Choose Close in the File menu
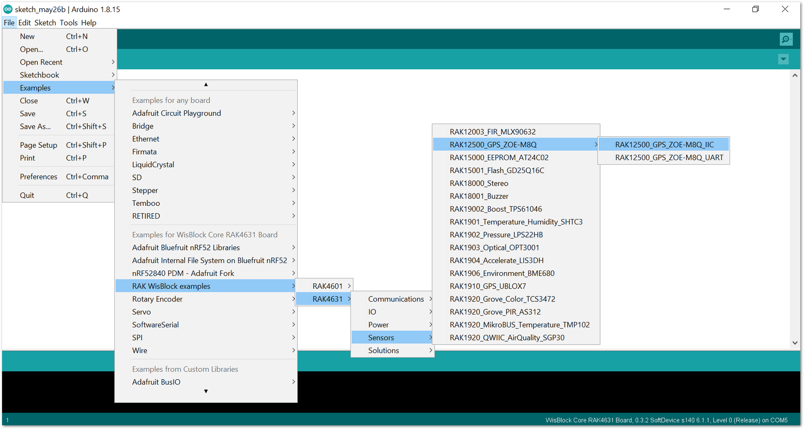This screenshot has height=429, width=804. point(59,101)
